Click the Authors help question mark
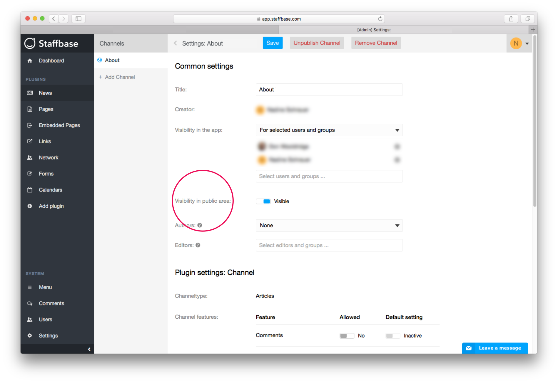Screen dimensions: 558x383 point(200,225)
